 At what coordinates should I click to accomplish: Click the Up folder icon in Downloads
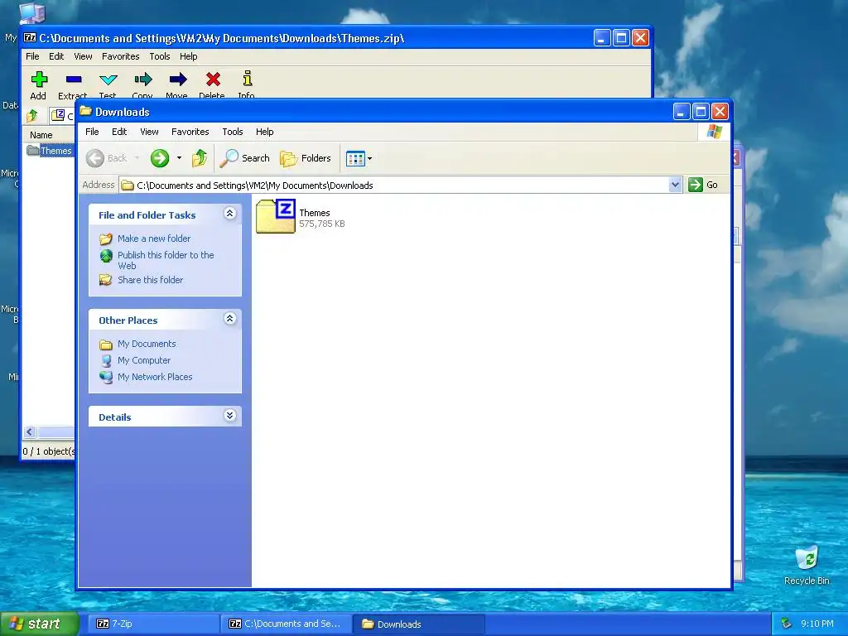click(x=200, y=158)
